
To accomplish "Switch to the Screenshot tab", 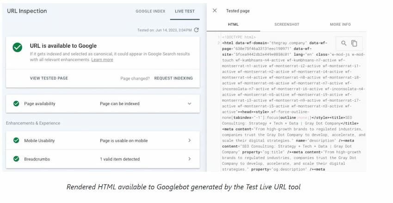I will point(287,25).
